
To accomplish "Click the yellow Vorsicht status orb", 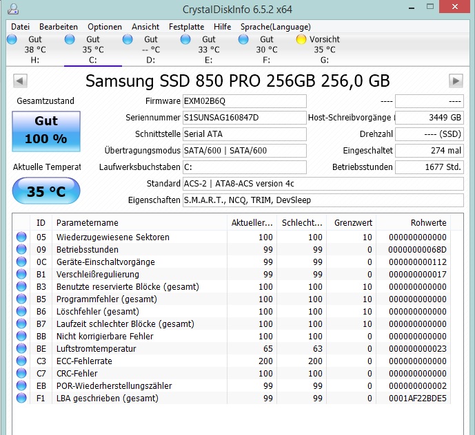I will 301,39.
